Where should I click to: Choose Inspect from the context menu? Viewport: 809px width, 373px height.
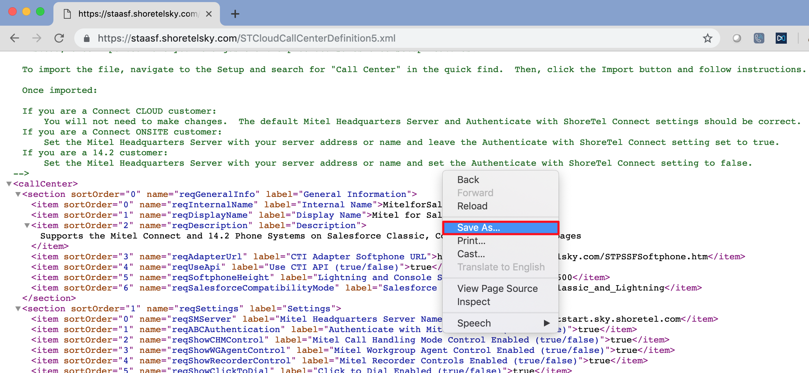tap(474, 302)
